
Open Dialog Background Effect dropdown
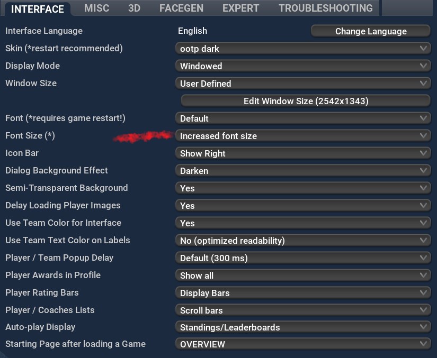(x=303, y=171)
